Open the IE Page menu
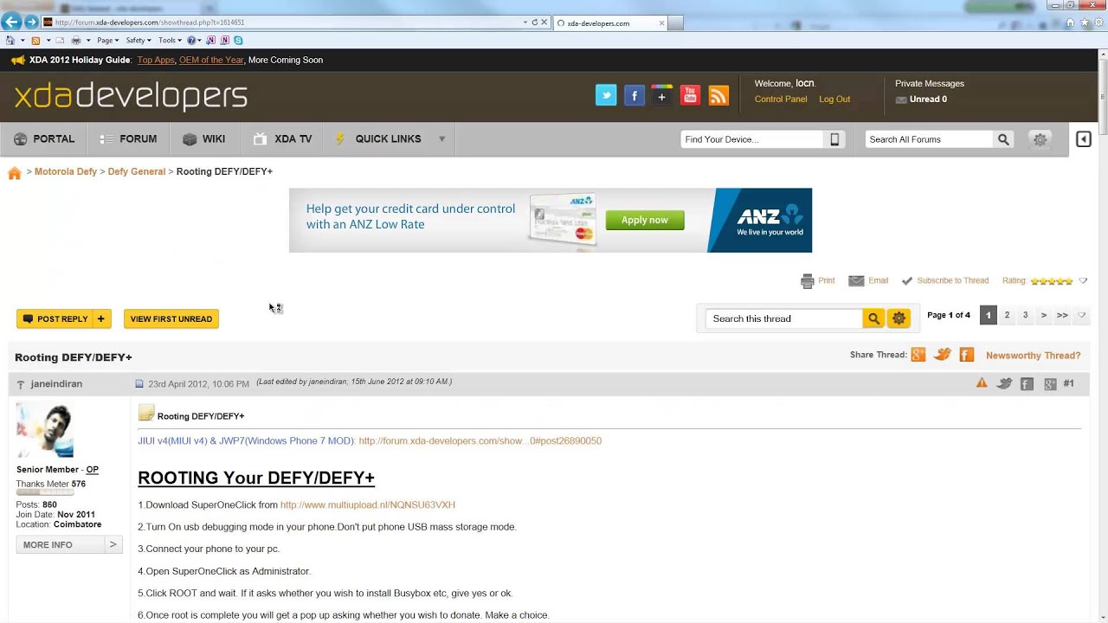This screenshot has height=623, width=1108. 108,40
